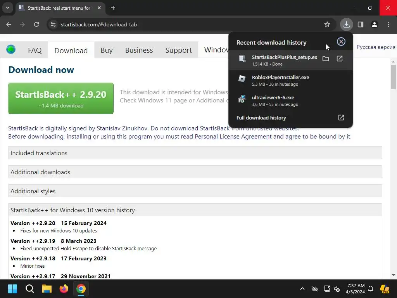The height and width of the screenshot is (298, 397).
Task: Open File Explorer from taskbar
Action: (x=47, y=289)
